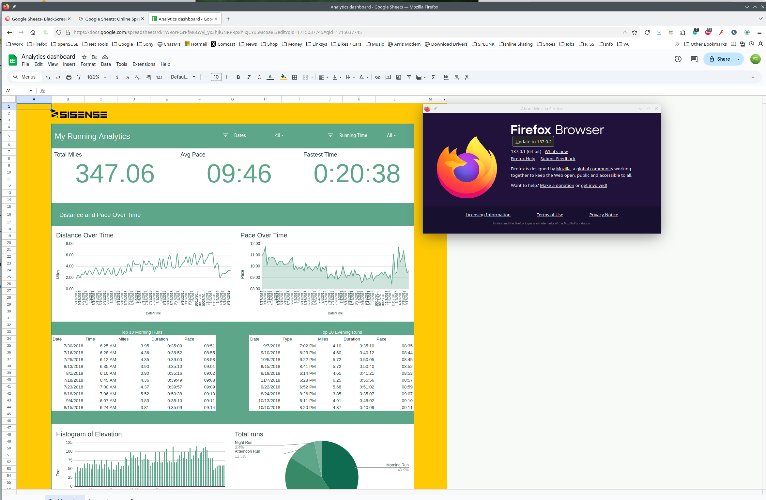Click the URL address bar
766x500 pixels.
pyautogui.click(x=346, y=32)
